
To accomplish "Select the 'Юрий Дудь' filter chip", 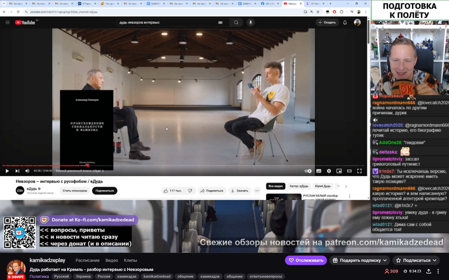I will 323,186.
